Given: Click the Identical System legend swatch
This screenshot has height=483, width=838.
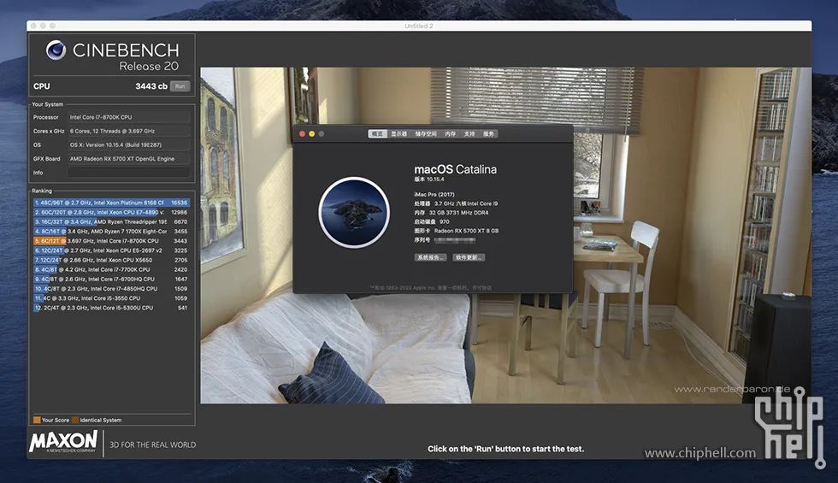Looking at the screenshot, I should (75, 420).
